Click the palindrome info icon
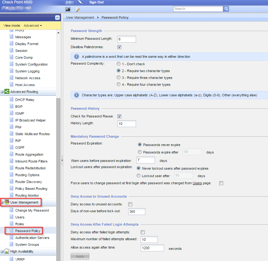This screenshot has height=261, width=268. tap(76, 57)
